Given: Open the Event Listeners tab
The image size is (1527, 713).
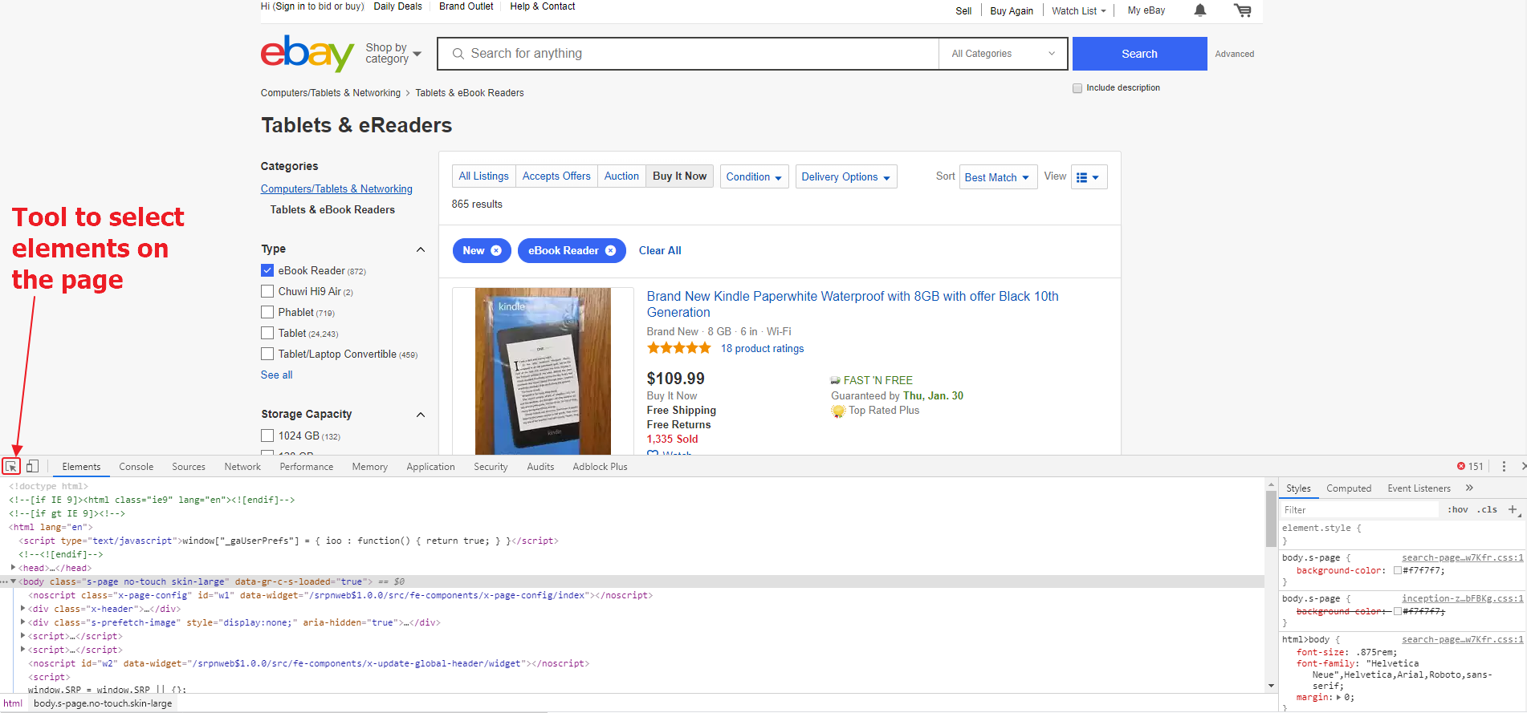Looking at the screenshot, I should coord(1419,488).
